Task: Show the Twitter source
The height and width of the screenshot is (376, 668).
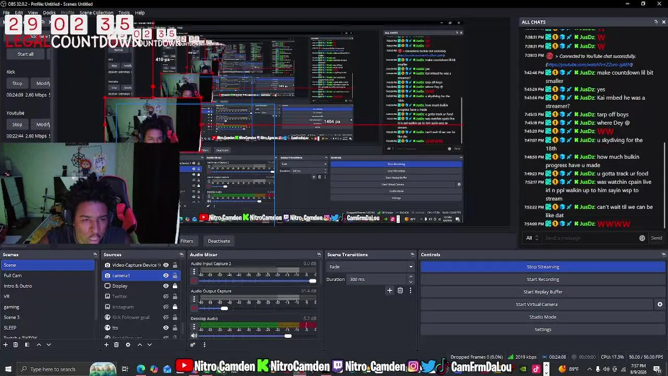Action: coord(166,297)
